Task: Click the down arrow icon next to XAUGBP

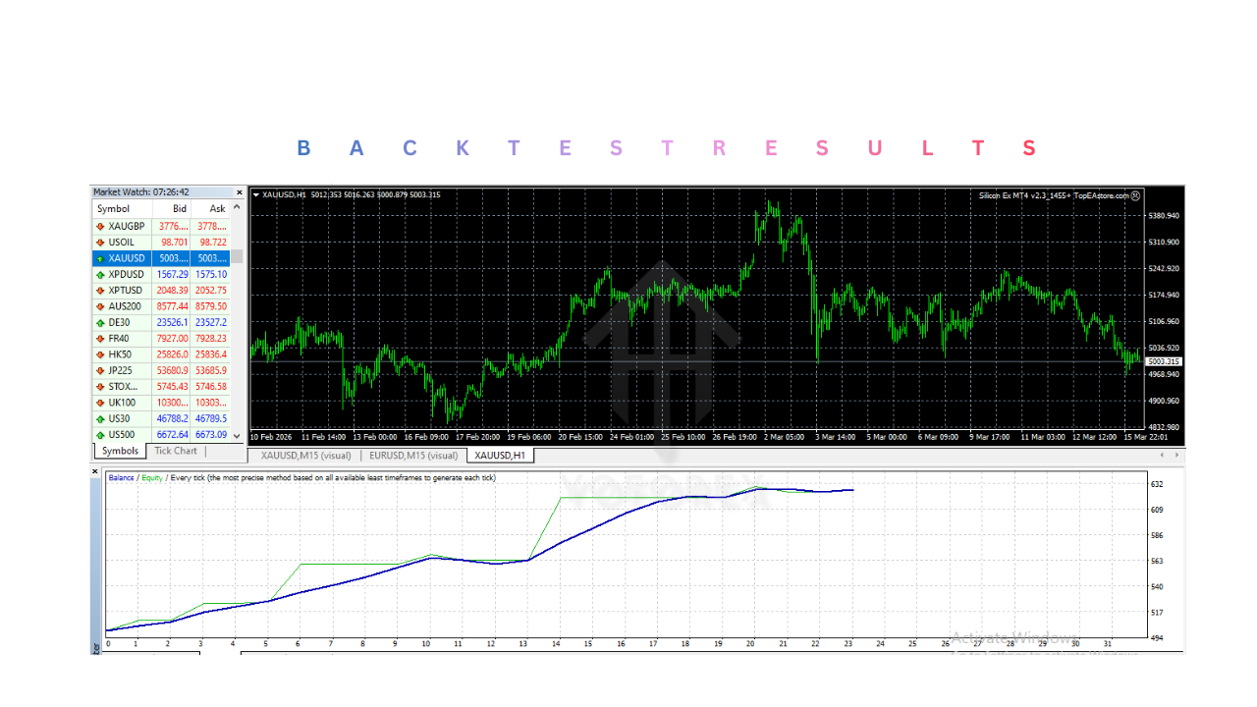Action: coord(100,226)
